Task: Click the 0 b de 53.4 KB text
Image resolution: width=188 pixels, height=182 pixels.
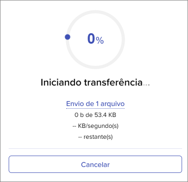Action: click(95, 115)
